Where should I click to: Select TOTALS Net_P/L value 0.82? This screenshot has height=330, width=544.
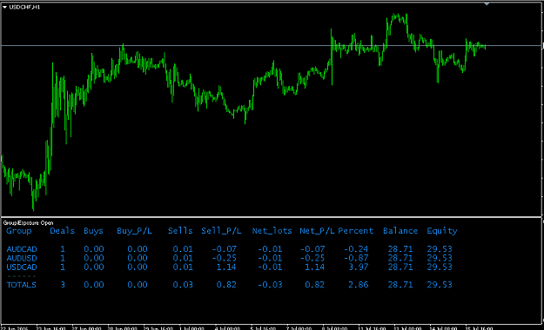click(315, 285)
